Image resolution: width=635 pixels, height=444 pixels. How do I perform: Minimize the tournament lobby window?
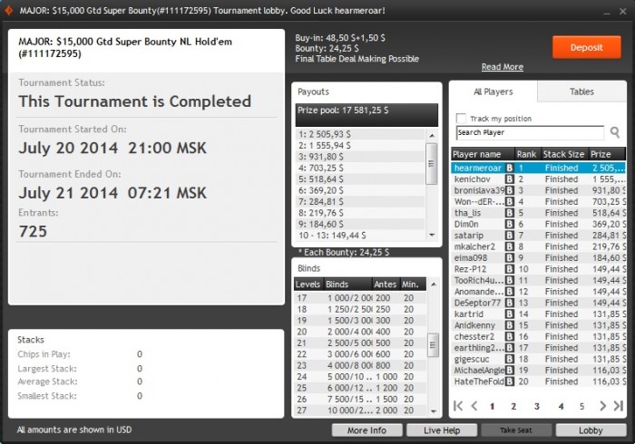(607, 12)
